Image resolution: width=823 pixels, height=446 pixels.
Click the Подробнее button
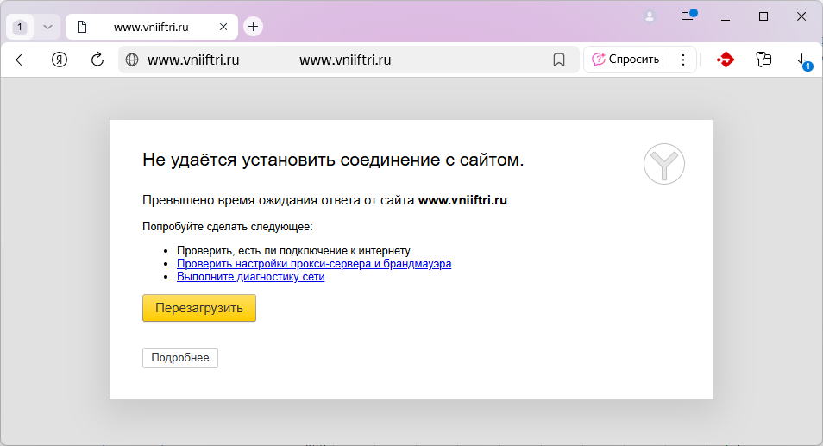pyautogui.click(x=180, y=358)
